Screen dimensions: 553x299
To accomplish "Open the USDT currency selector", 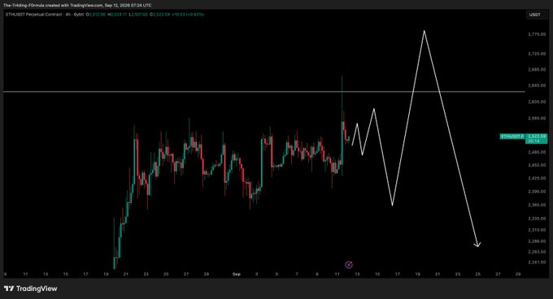I will [x=537, y=15].
